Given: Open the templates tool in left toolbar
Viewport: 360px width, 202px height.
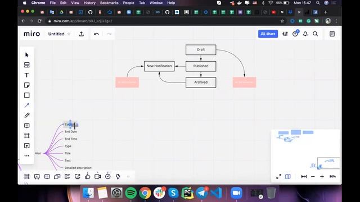Looking at the screenshot, I should click(27, 65).
